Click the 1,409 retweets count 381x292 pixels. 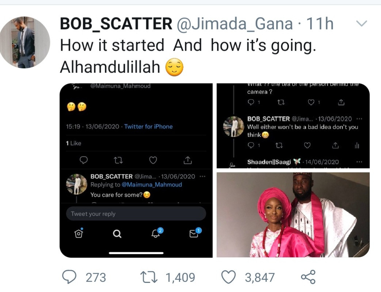click(x=180, y=277)
